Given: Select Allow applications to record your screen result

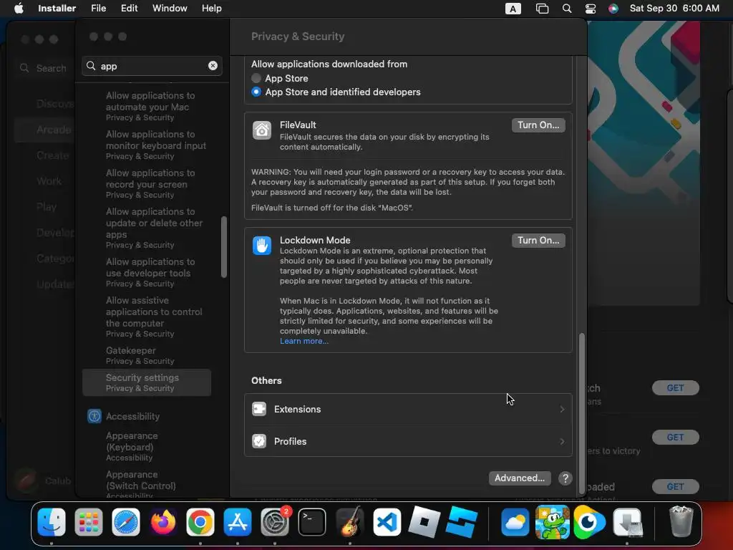Looking at the screenshot, I should 147,183.
